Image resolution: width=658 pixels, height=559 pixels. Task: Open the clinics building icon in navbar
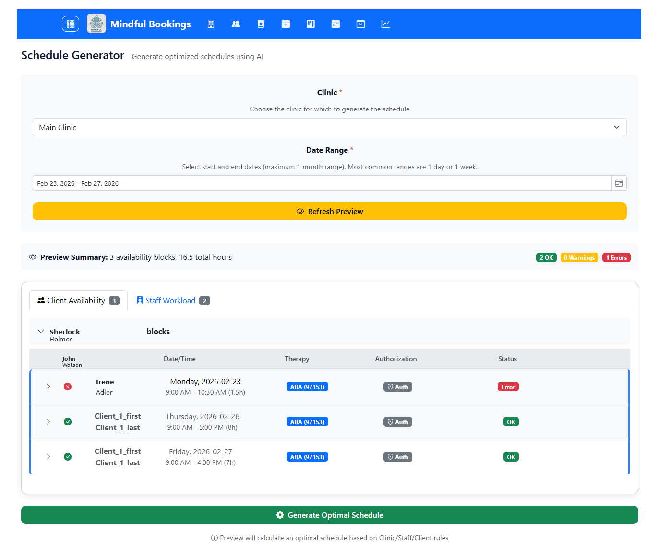(211, 24)
